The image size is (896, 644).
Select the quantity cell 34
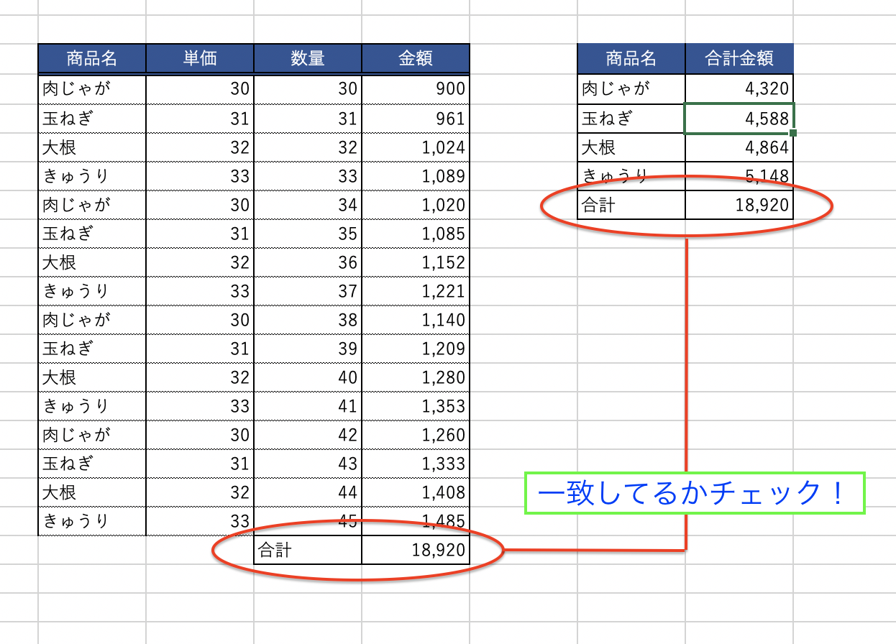click(x=308, y=205)
